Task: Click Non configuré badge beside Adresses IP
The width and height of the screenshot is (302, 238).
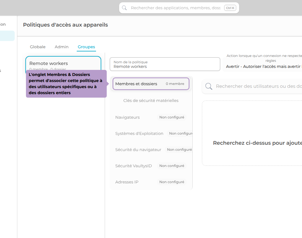Action: coord(172,182)
